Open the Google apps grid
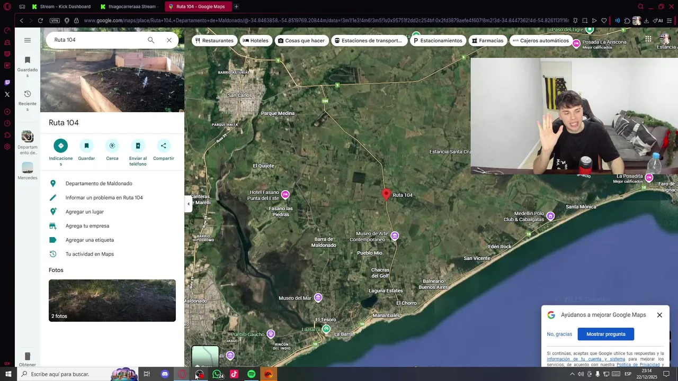The height and width of the screenshot is (381, 678). click(x=648, y=39)
